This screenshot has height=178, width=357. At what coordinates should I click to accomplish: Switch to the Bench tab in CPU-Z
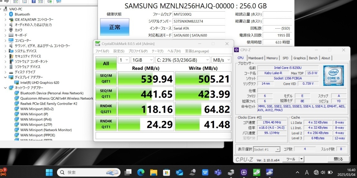[313, 58]
